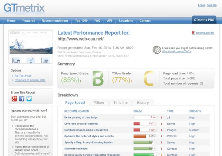Click the Medium priority cell
The width and height of the screenshot is (222, 156).
(x=194, y=130)
